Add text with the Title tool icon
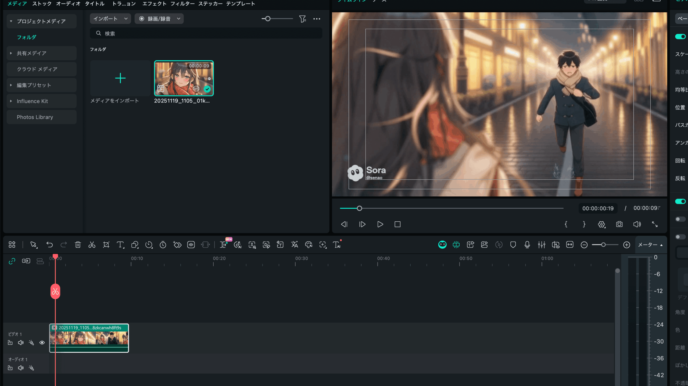Viewport: 688px width, 386px height. point(120,245)
